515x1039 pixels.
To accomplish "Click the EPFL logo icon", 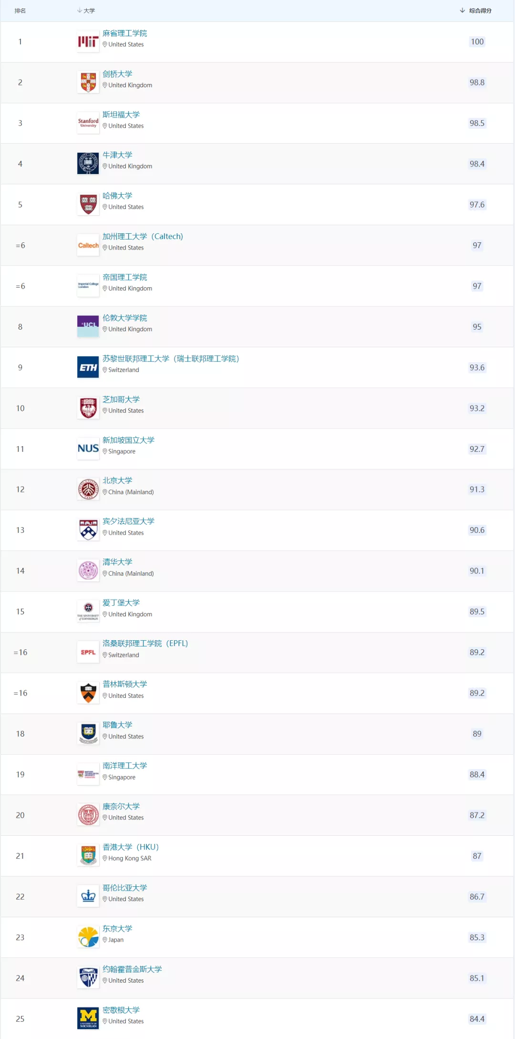I will (x=88, y=652).
